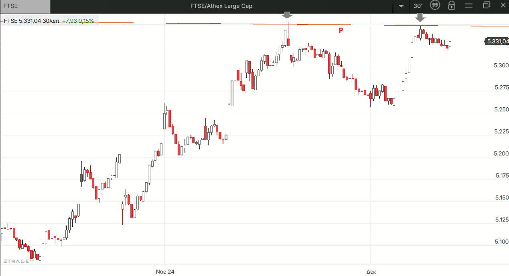Select the gray down-arrow marker below the 30' selector
Viewport: 509px width, 276px height.
[x=420, y=17]
